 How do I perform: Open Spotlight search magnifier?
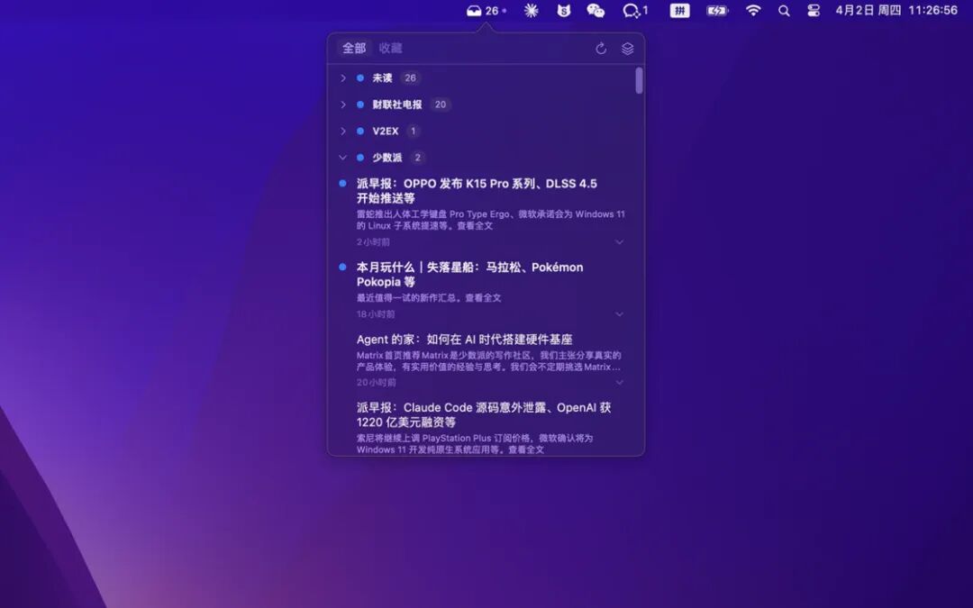pos(785,11)
